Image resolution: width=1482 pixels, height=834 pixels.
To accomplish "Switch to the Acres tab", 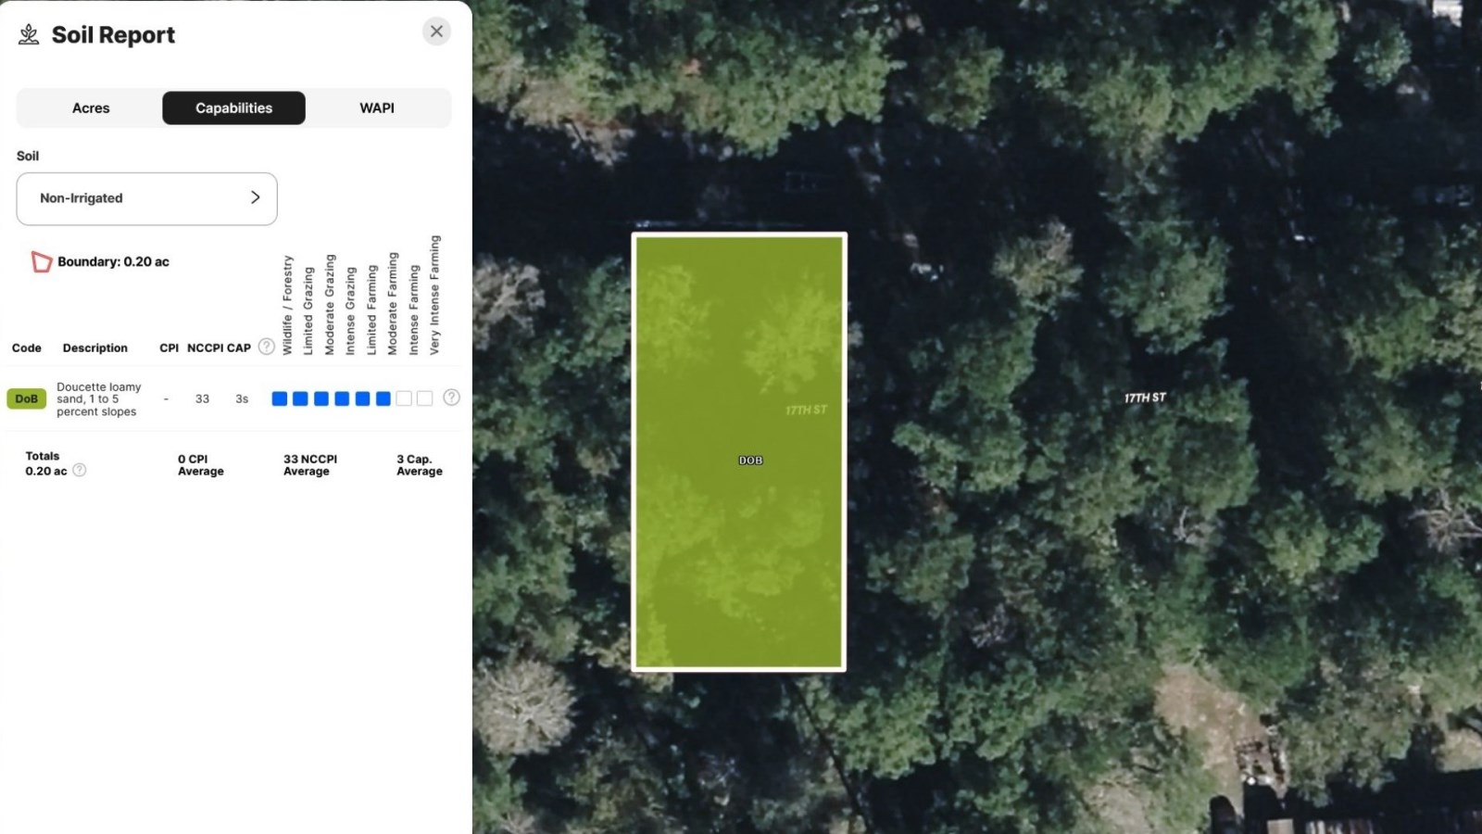I will (91, 108).
